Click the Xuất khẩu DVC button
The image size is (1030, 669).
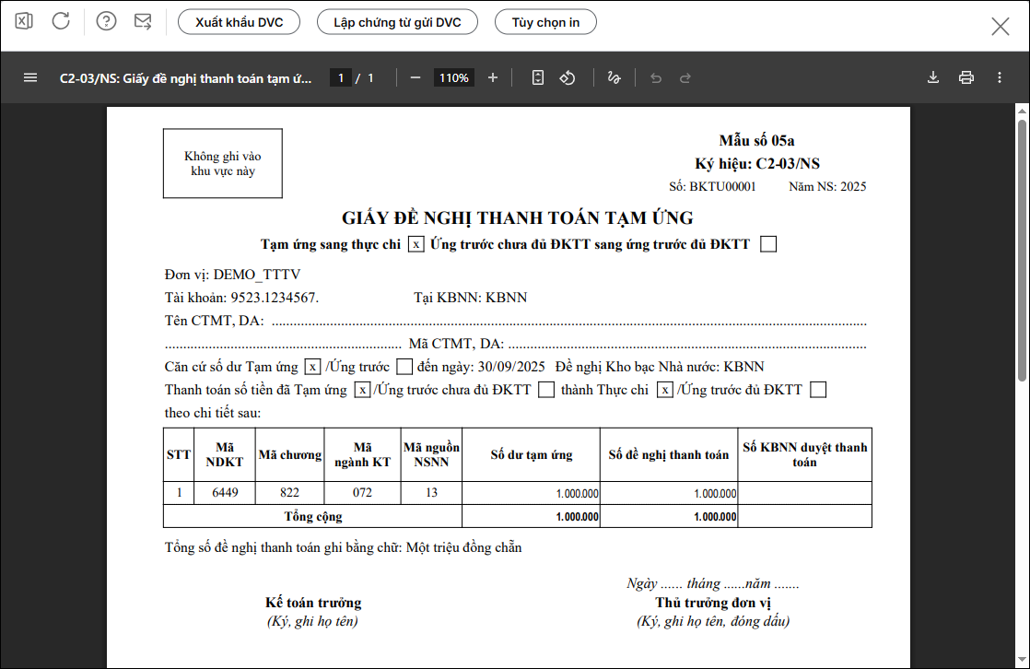tap(240, 22)
